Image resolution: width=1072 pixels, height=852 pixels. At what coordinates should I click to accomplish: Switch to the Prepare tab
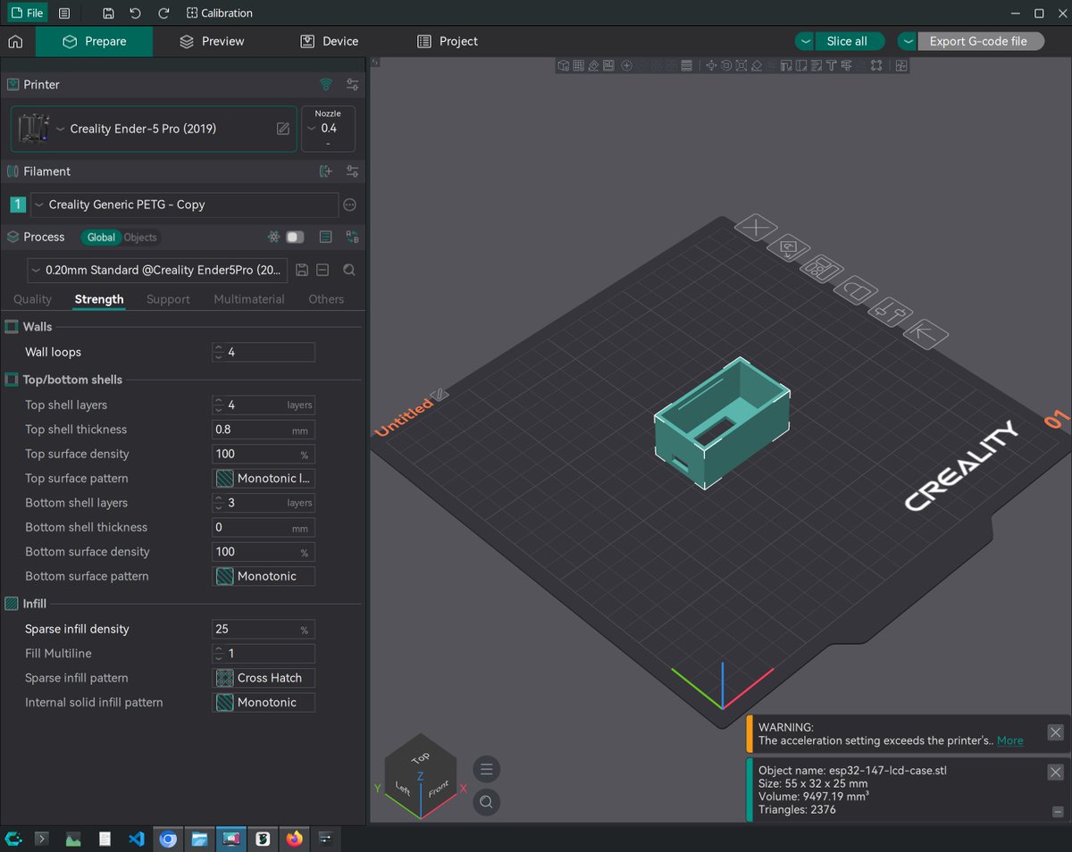[94, 41]
